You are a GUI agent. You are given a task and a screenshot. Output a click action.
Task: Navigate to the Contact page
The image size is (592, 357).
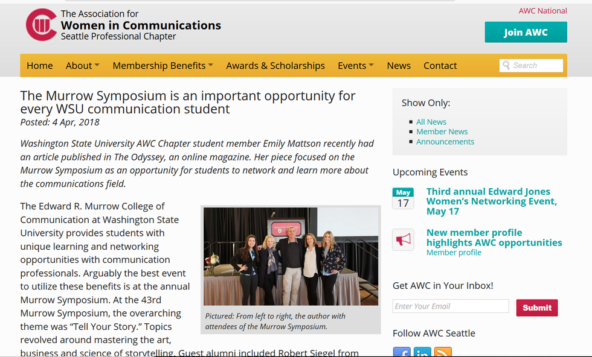click(440, 66)
